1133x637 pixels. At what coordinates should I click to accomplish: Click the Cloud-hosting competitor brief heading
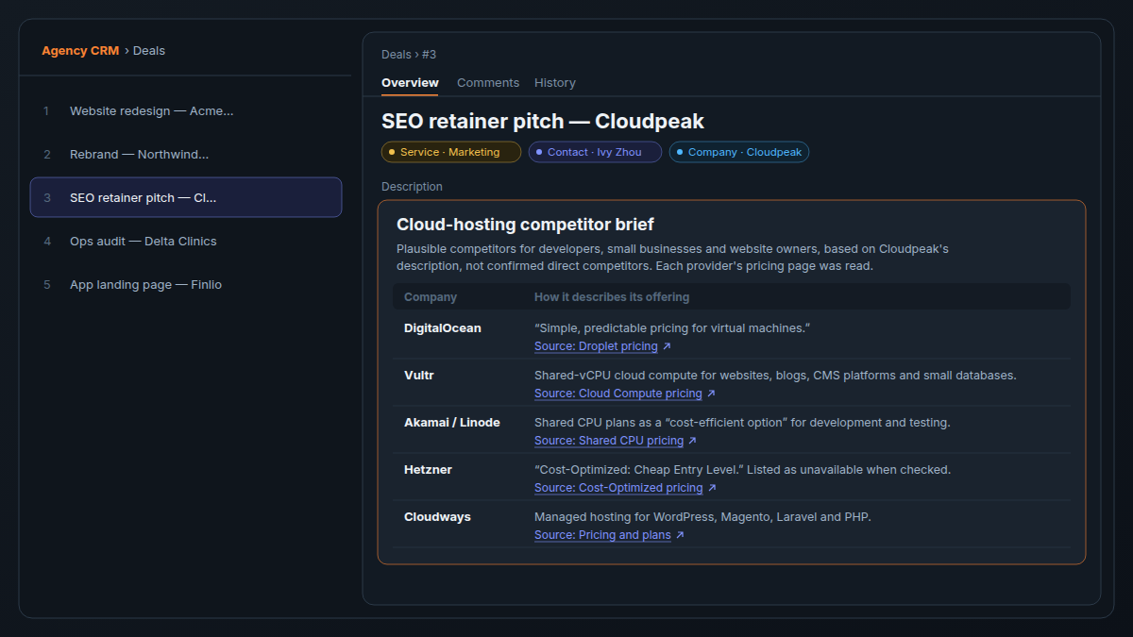(x=525, y=225)
